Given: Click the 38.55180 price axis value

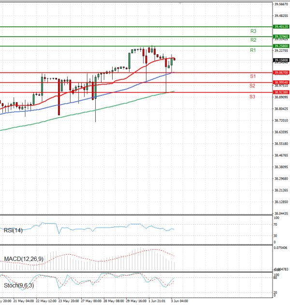Looking at the screenshot, I should pos(281,144).
